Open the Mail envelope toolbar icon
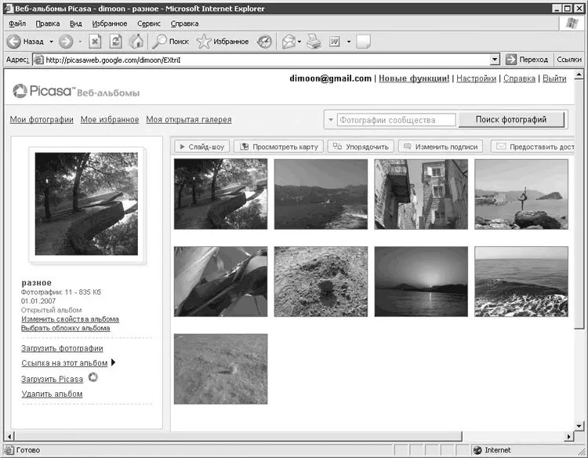588x458 pixels. pos(289,41)
